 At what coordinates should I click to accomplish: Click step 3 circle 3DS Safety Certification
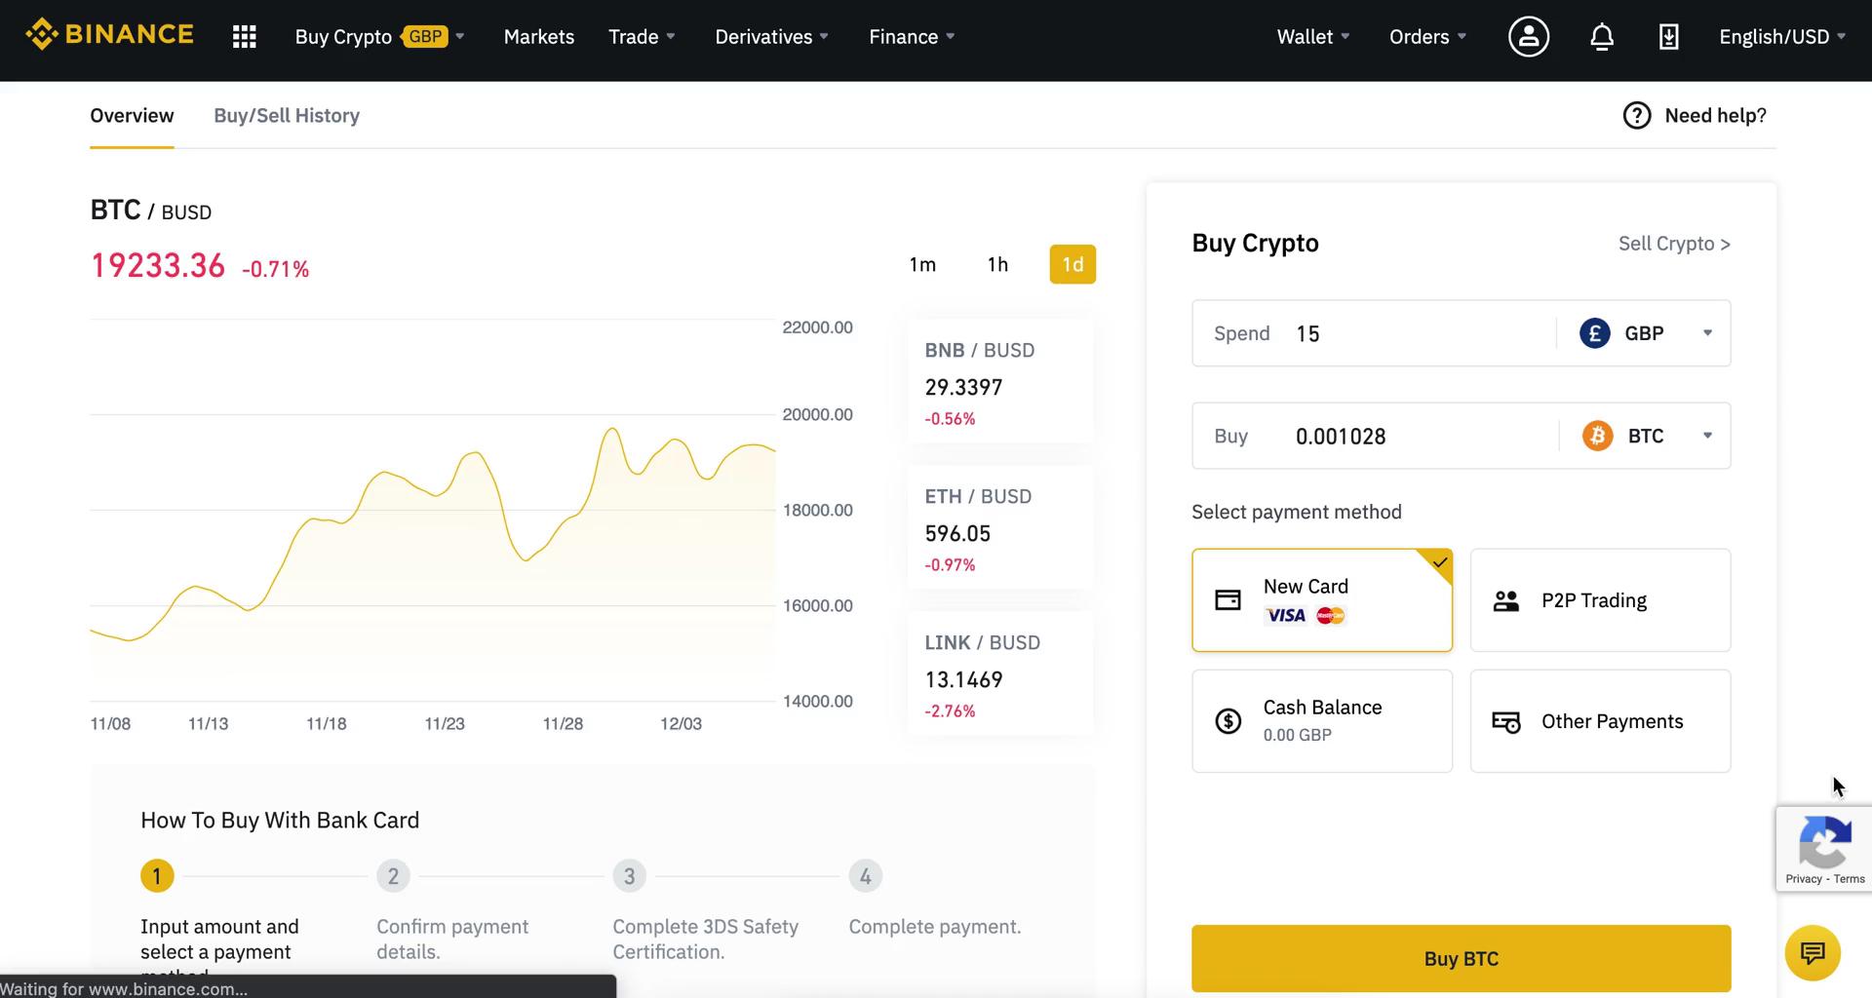[x=629, y=875]
